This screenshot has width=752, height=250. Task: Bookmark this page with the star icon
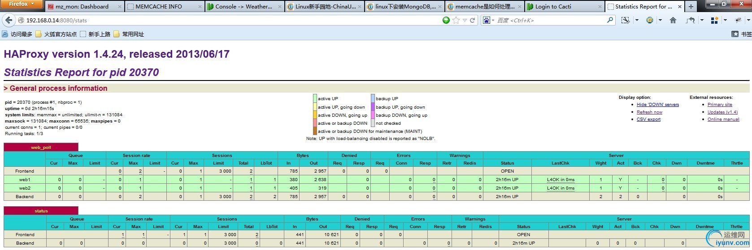(456, 20)
